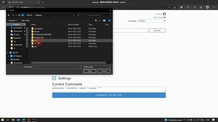Go up one folder level with Up arrow
Screen dimensions: 218x122
[x=19, y=15]
